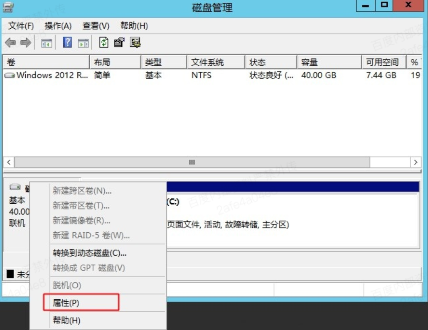Sort by the 文件系统 column header
The height and width of the screenshot is (330, 428).
(x=207, y=62)
